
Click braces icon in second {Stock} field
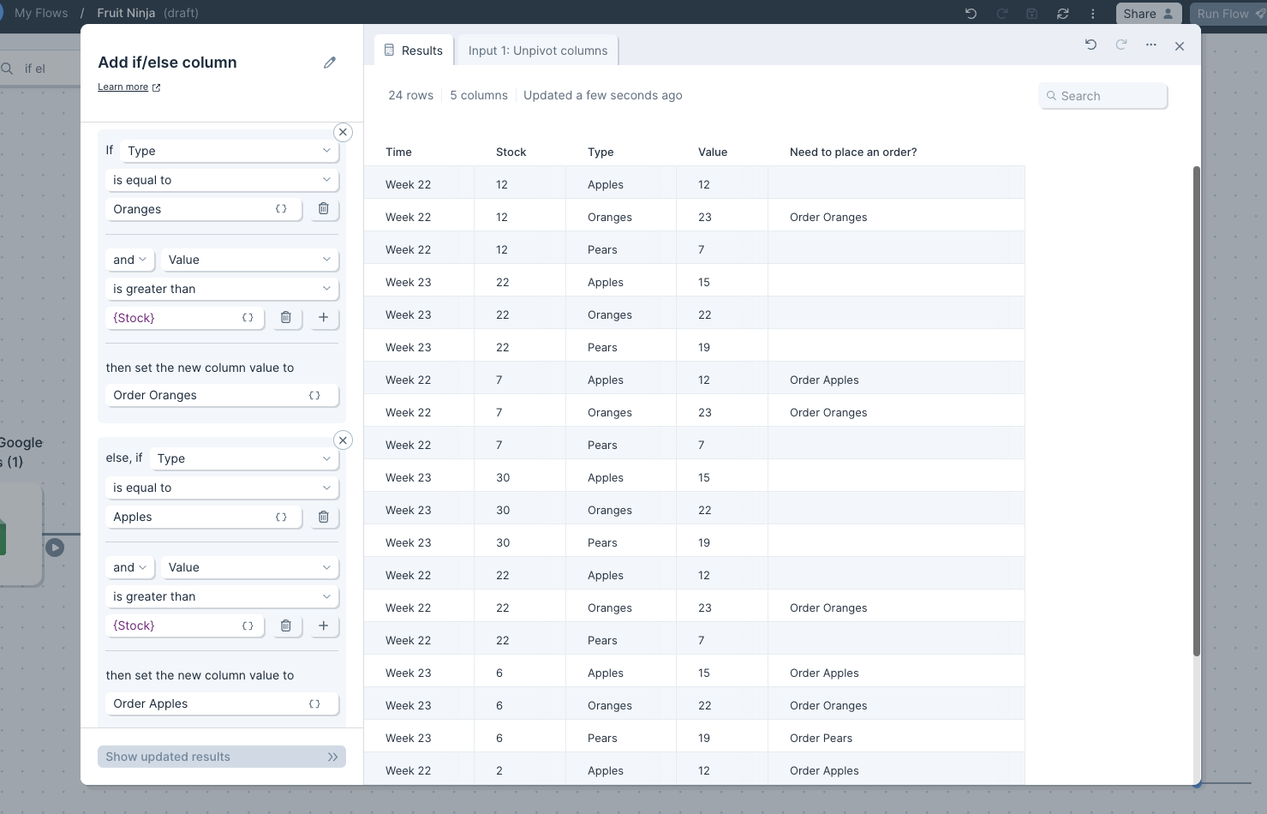(x=248, y=626)
